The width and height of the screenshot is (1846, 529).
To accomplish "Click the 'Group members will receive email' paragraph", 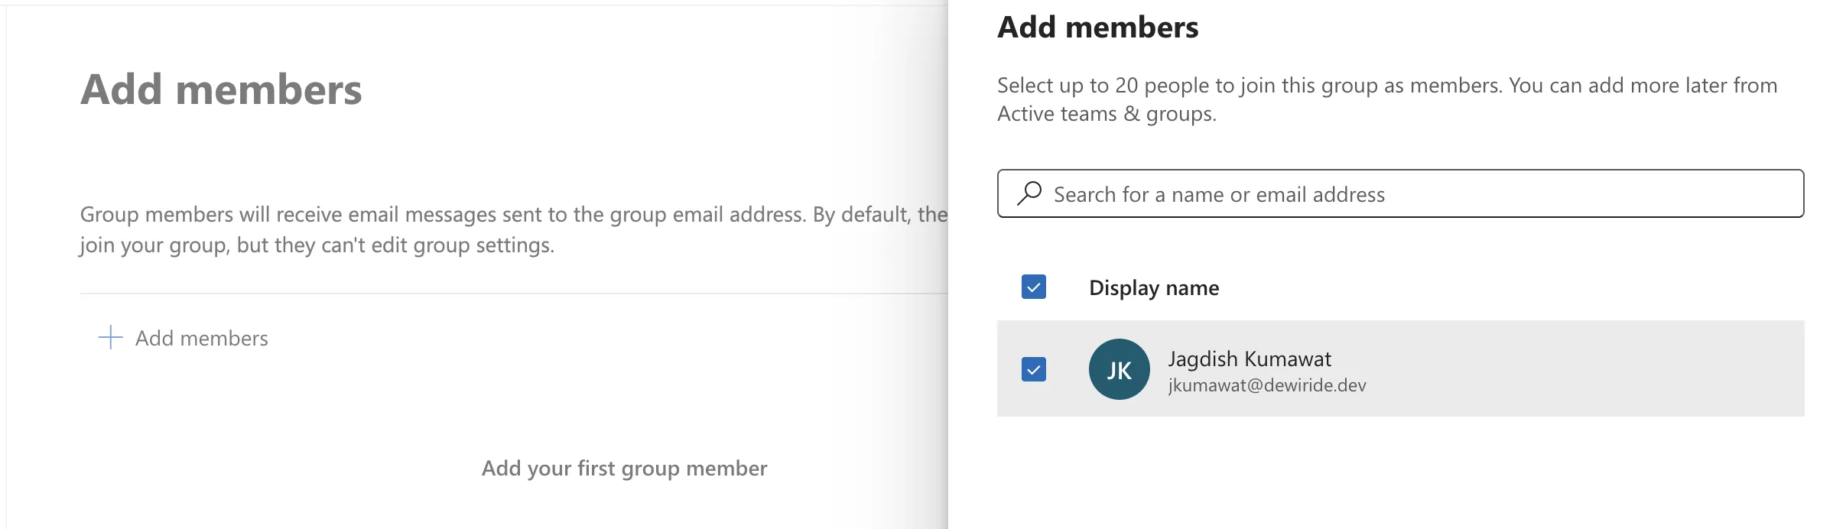I will pyautogui.click(x=514, y=229).
